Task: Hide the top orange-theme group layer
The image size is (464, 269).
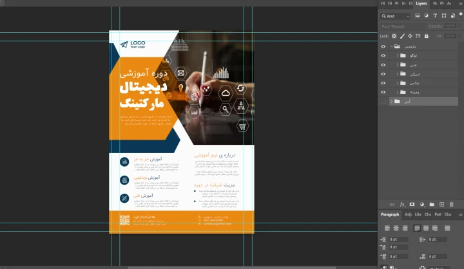Action: (383, 46)
